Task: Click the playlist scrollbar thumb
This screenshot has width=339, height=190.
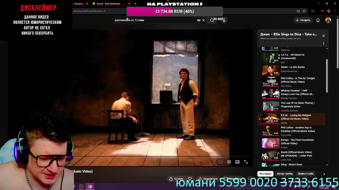Action: pos(327,76)
